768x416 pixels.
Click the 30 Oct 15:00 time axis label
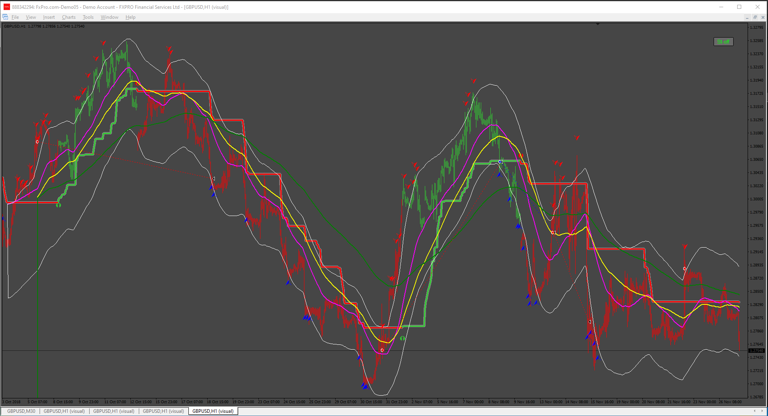[371, 402]
